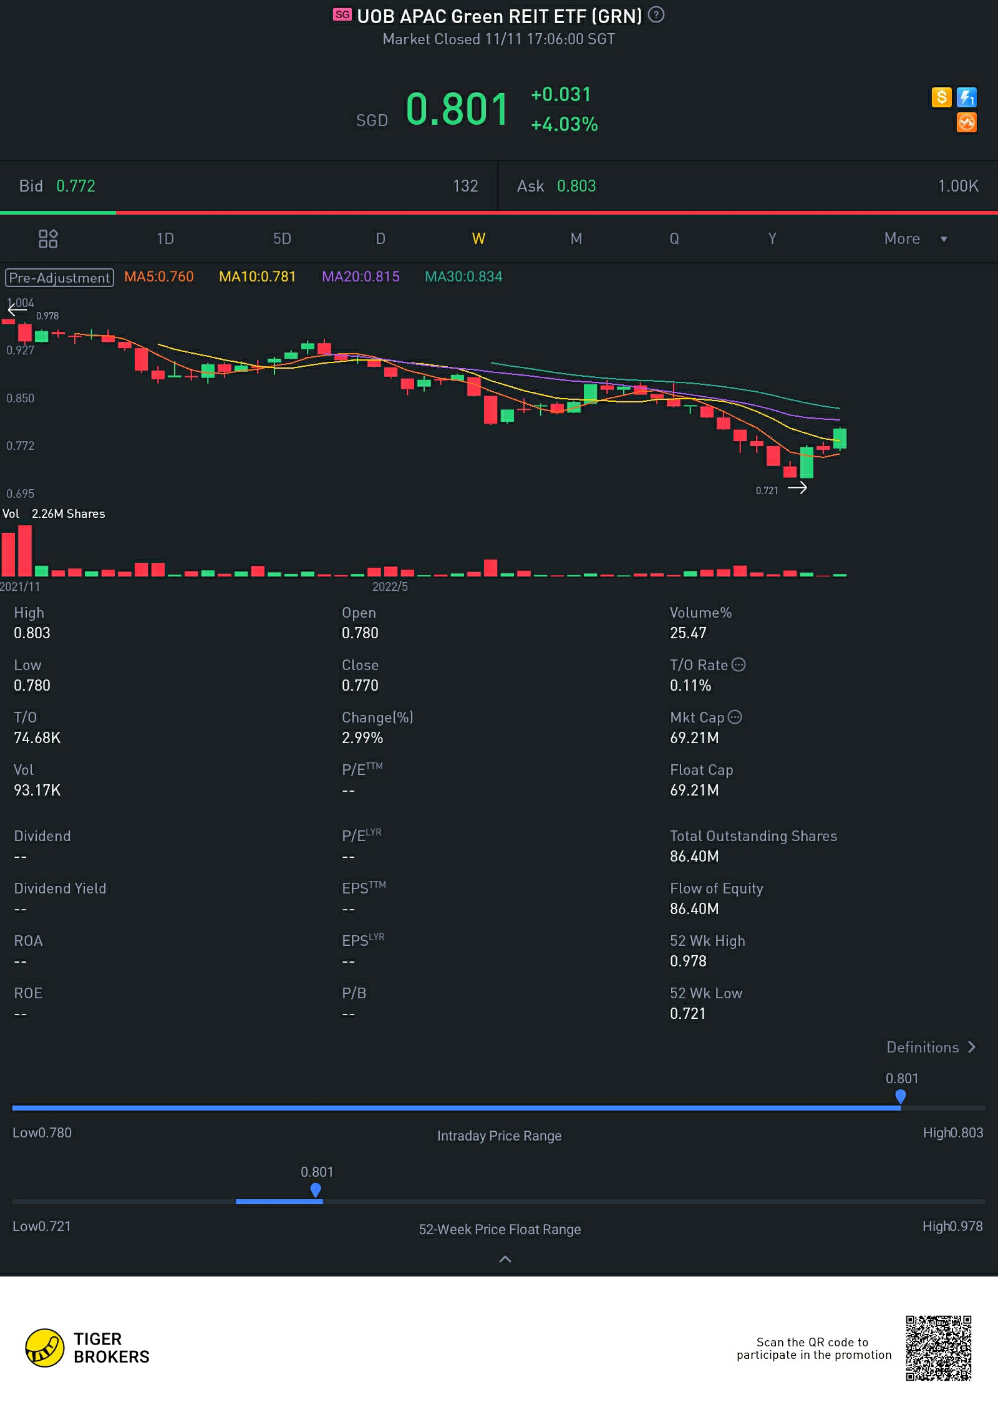998x1420 pixels.
Task: Switch to the M monthly chart tab
Action: point(576,238)
